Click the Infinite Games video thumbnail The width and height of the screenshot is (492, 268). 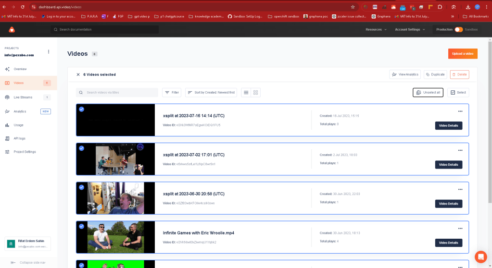pos(116,237)
